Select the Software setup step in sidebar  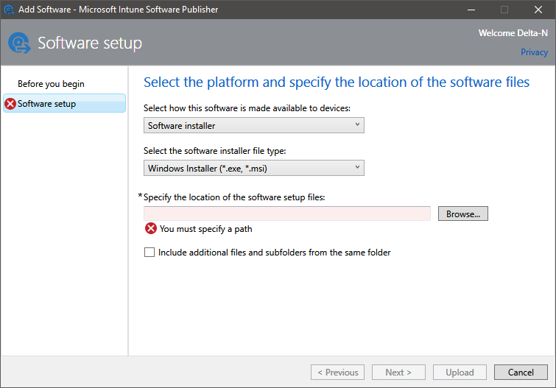(x=64, y=103)
